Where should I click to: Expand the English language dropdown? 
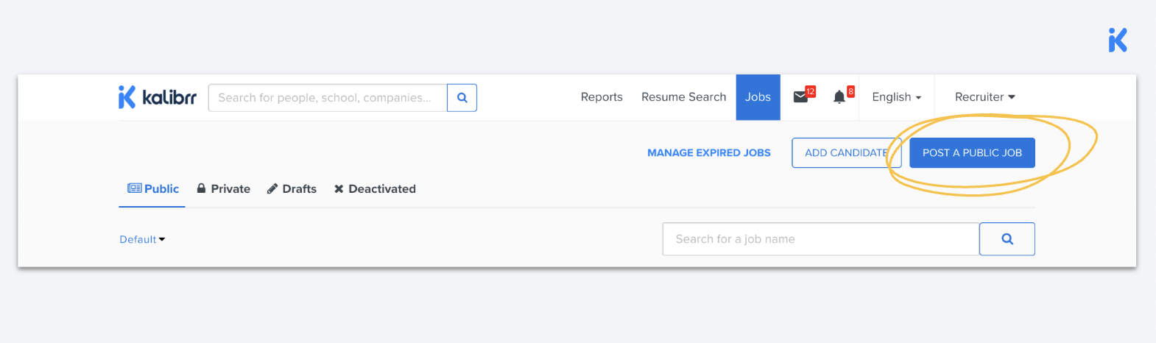tap(896, 97)
